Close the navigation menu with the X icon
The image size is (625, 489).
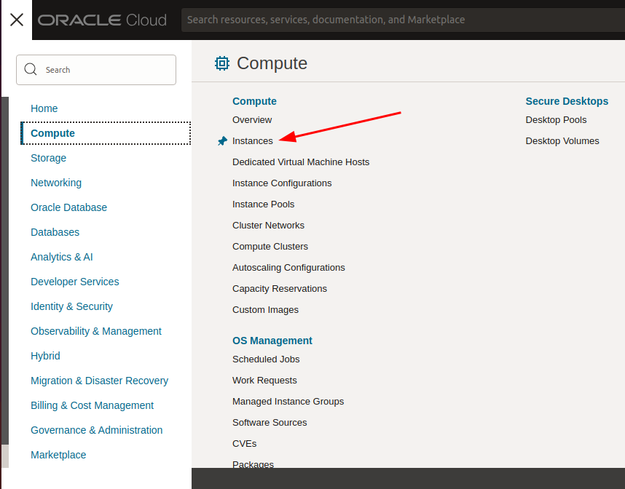coord(16,20)
